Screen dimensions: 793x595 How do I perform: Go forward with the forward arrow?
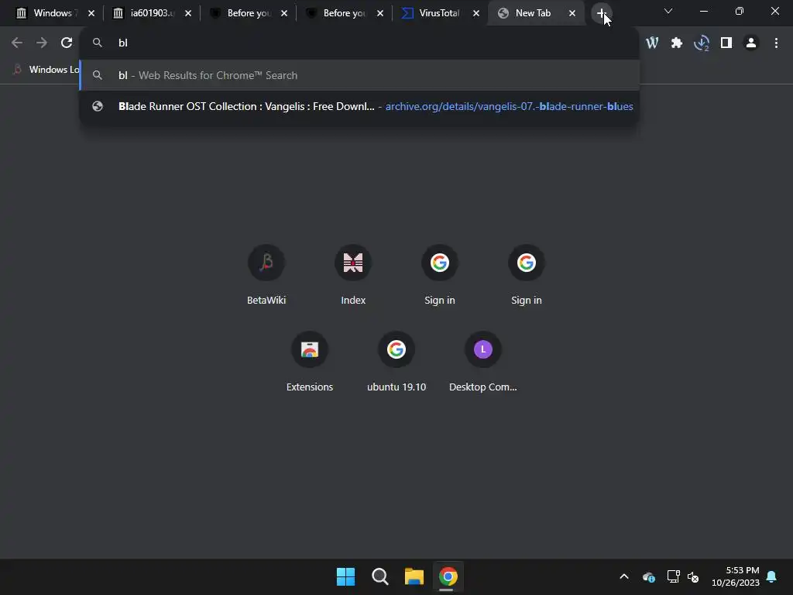[x=42, y=43]
